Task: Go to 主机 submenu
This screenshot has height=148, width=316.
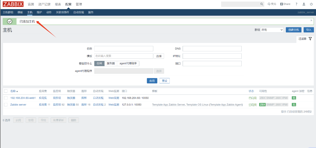Action: [30, 12]
